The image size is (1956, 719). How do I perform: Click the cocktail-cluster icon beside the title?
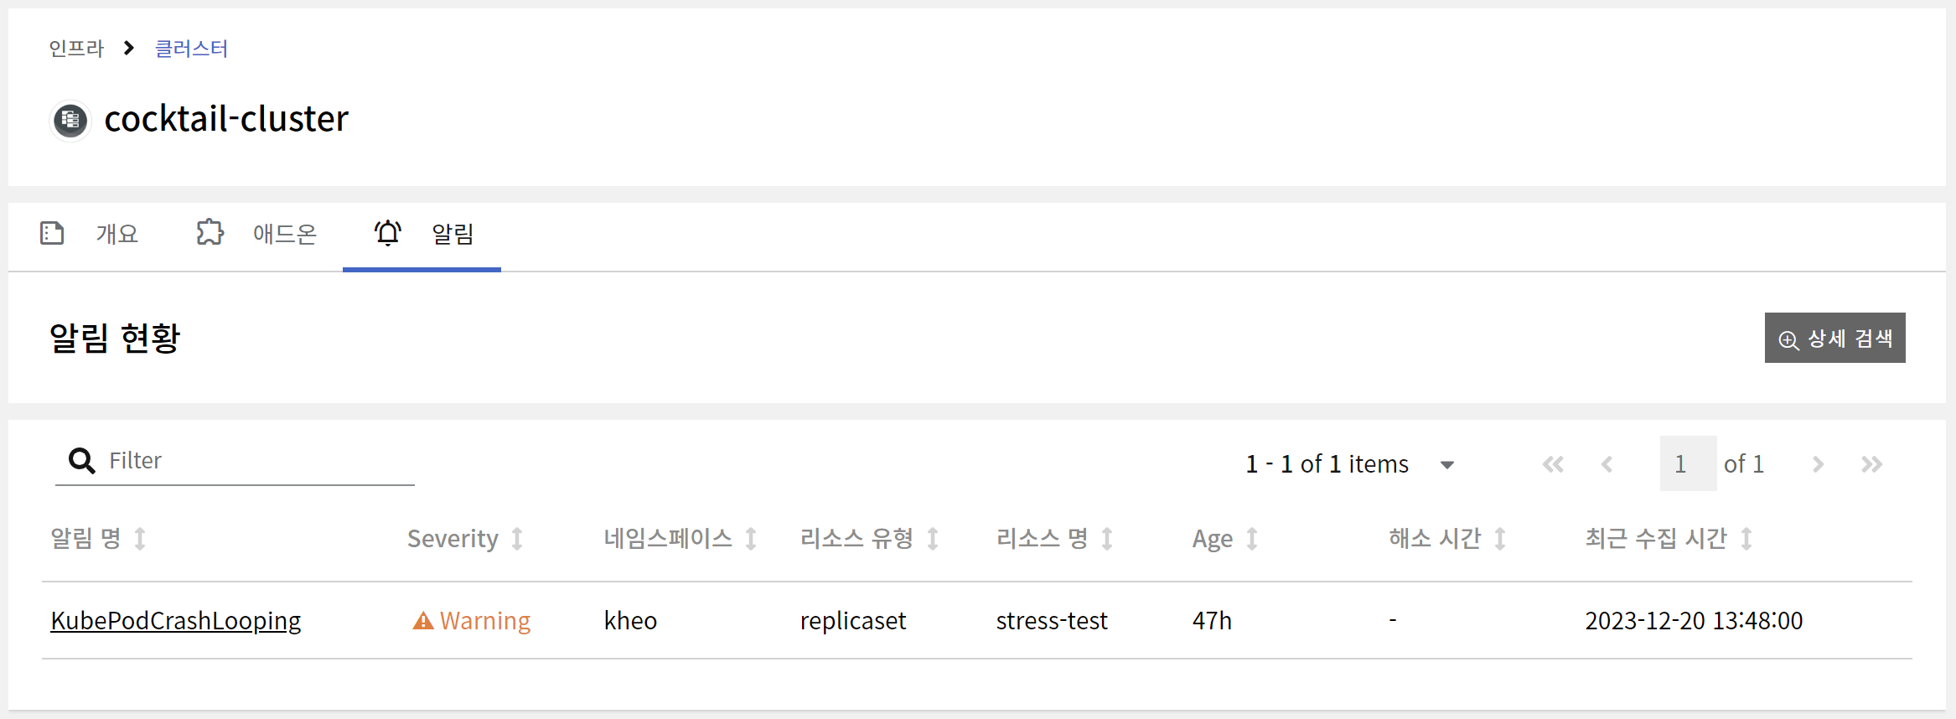[70, 121]
